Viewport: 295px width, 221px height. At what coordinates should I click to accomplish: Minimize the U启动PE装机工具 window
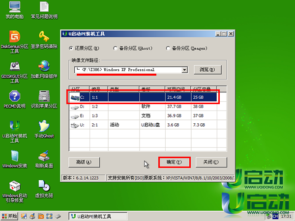point(218,34)
